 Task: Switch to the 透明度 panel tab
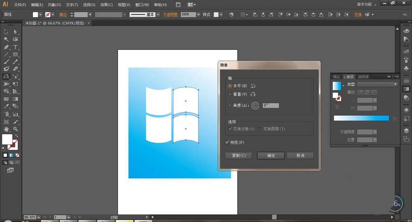[363, 77]
